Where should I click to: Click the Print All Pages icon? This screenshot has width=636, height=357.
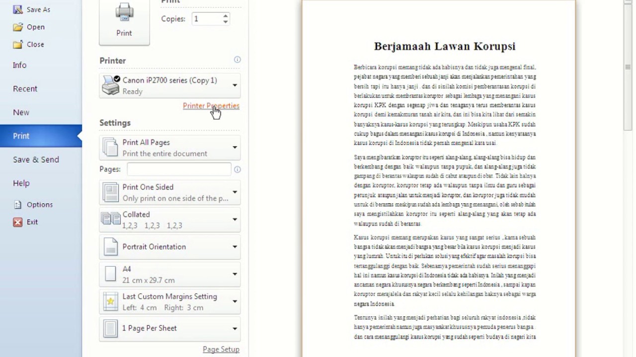[x=110, y=147]
